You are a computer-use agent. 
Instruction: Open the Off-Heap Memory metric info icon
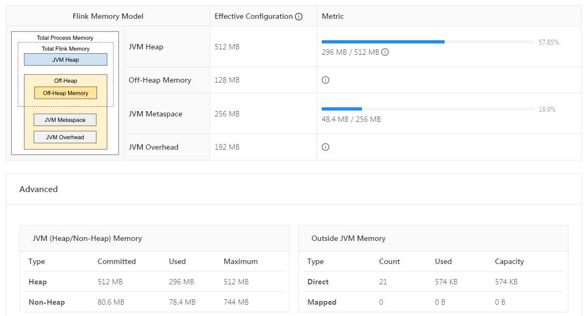click(326, 80)
